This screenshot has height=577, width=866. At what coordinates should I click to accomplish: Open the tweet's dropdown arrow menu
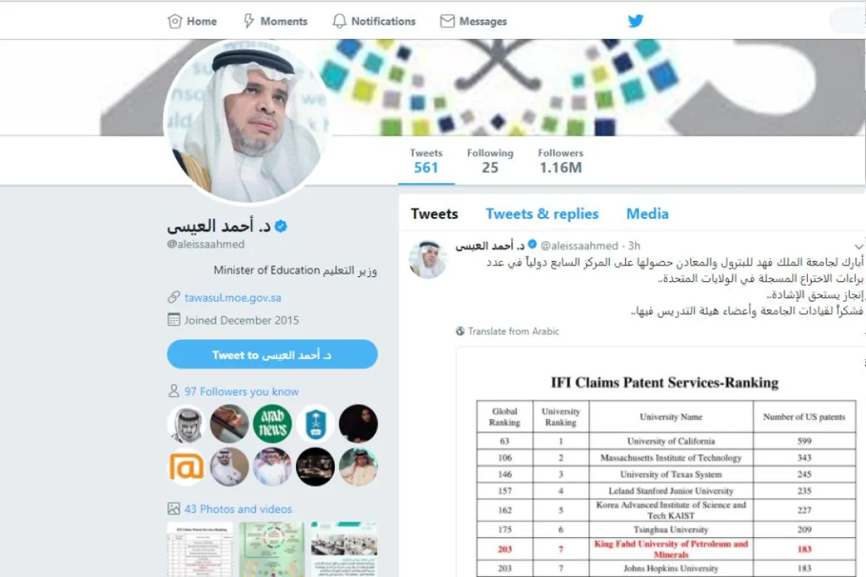(x=858, y=247)
